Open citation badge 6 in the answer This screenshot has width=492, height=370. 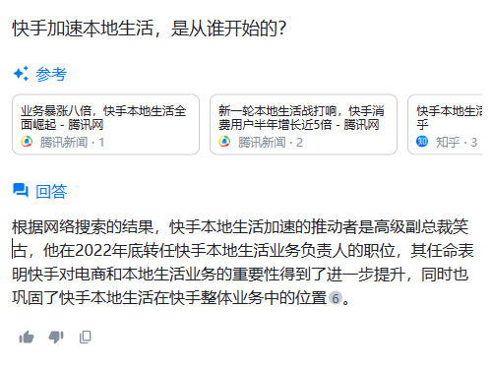[336, 298]
